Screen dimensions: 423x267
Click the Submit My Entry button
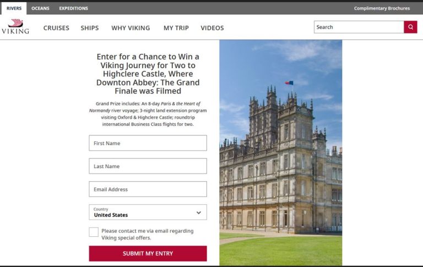coord(148,254)
